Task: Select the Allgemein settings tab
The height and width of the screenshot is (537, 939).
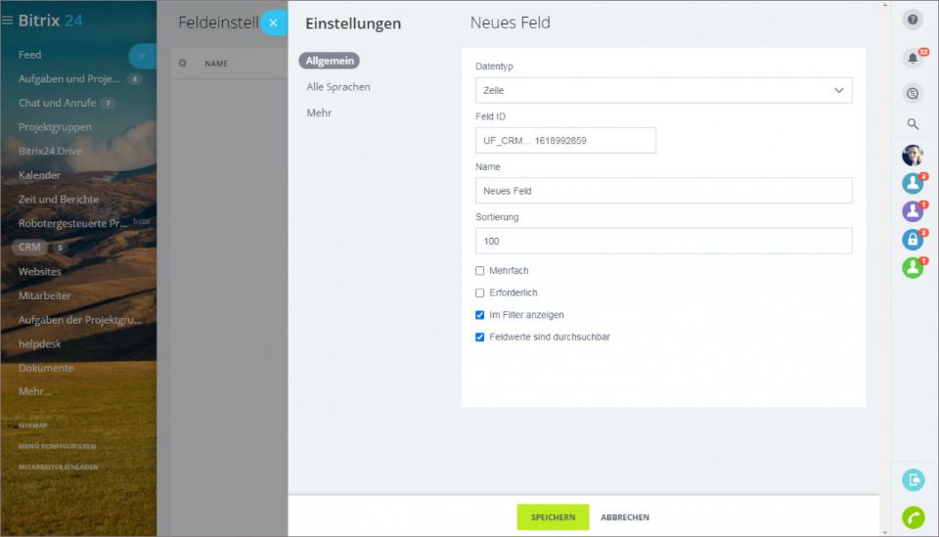Action: pyautogui.click(x=330, y=61)
